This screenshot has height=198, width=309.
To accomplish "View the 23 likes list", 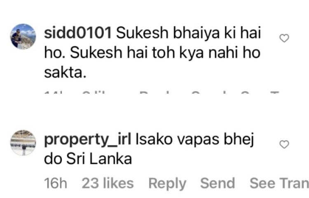I will 108,183.
